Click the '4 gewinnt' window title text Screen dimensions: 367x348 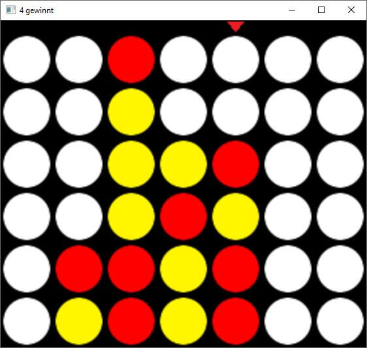tap(37, 10)
